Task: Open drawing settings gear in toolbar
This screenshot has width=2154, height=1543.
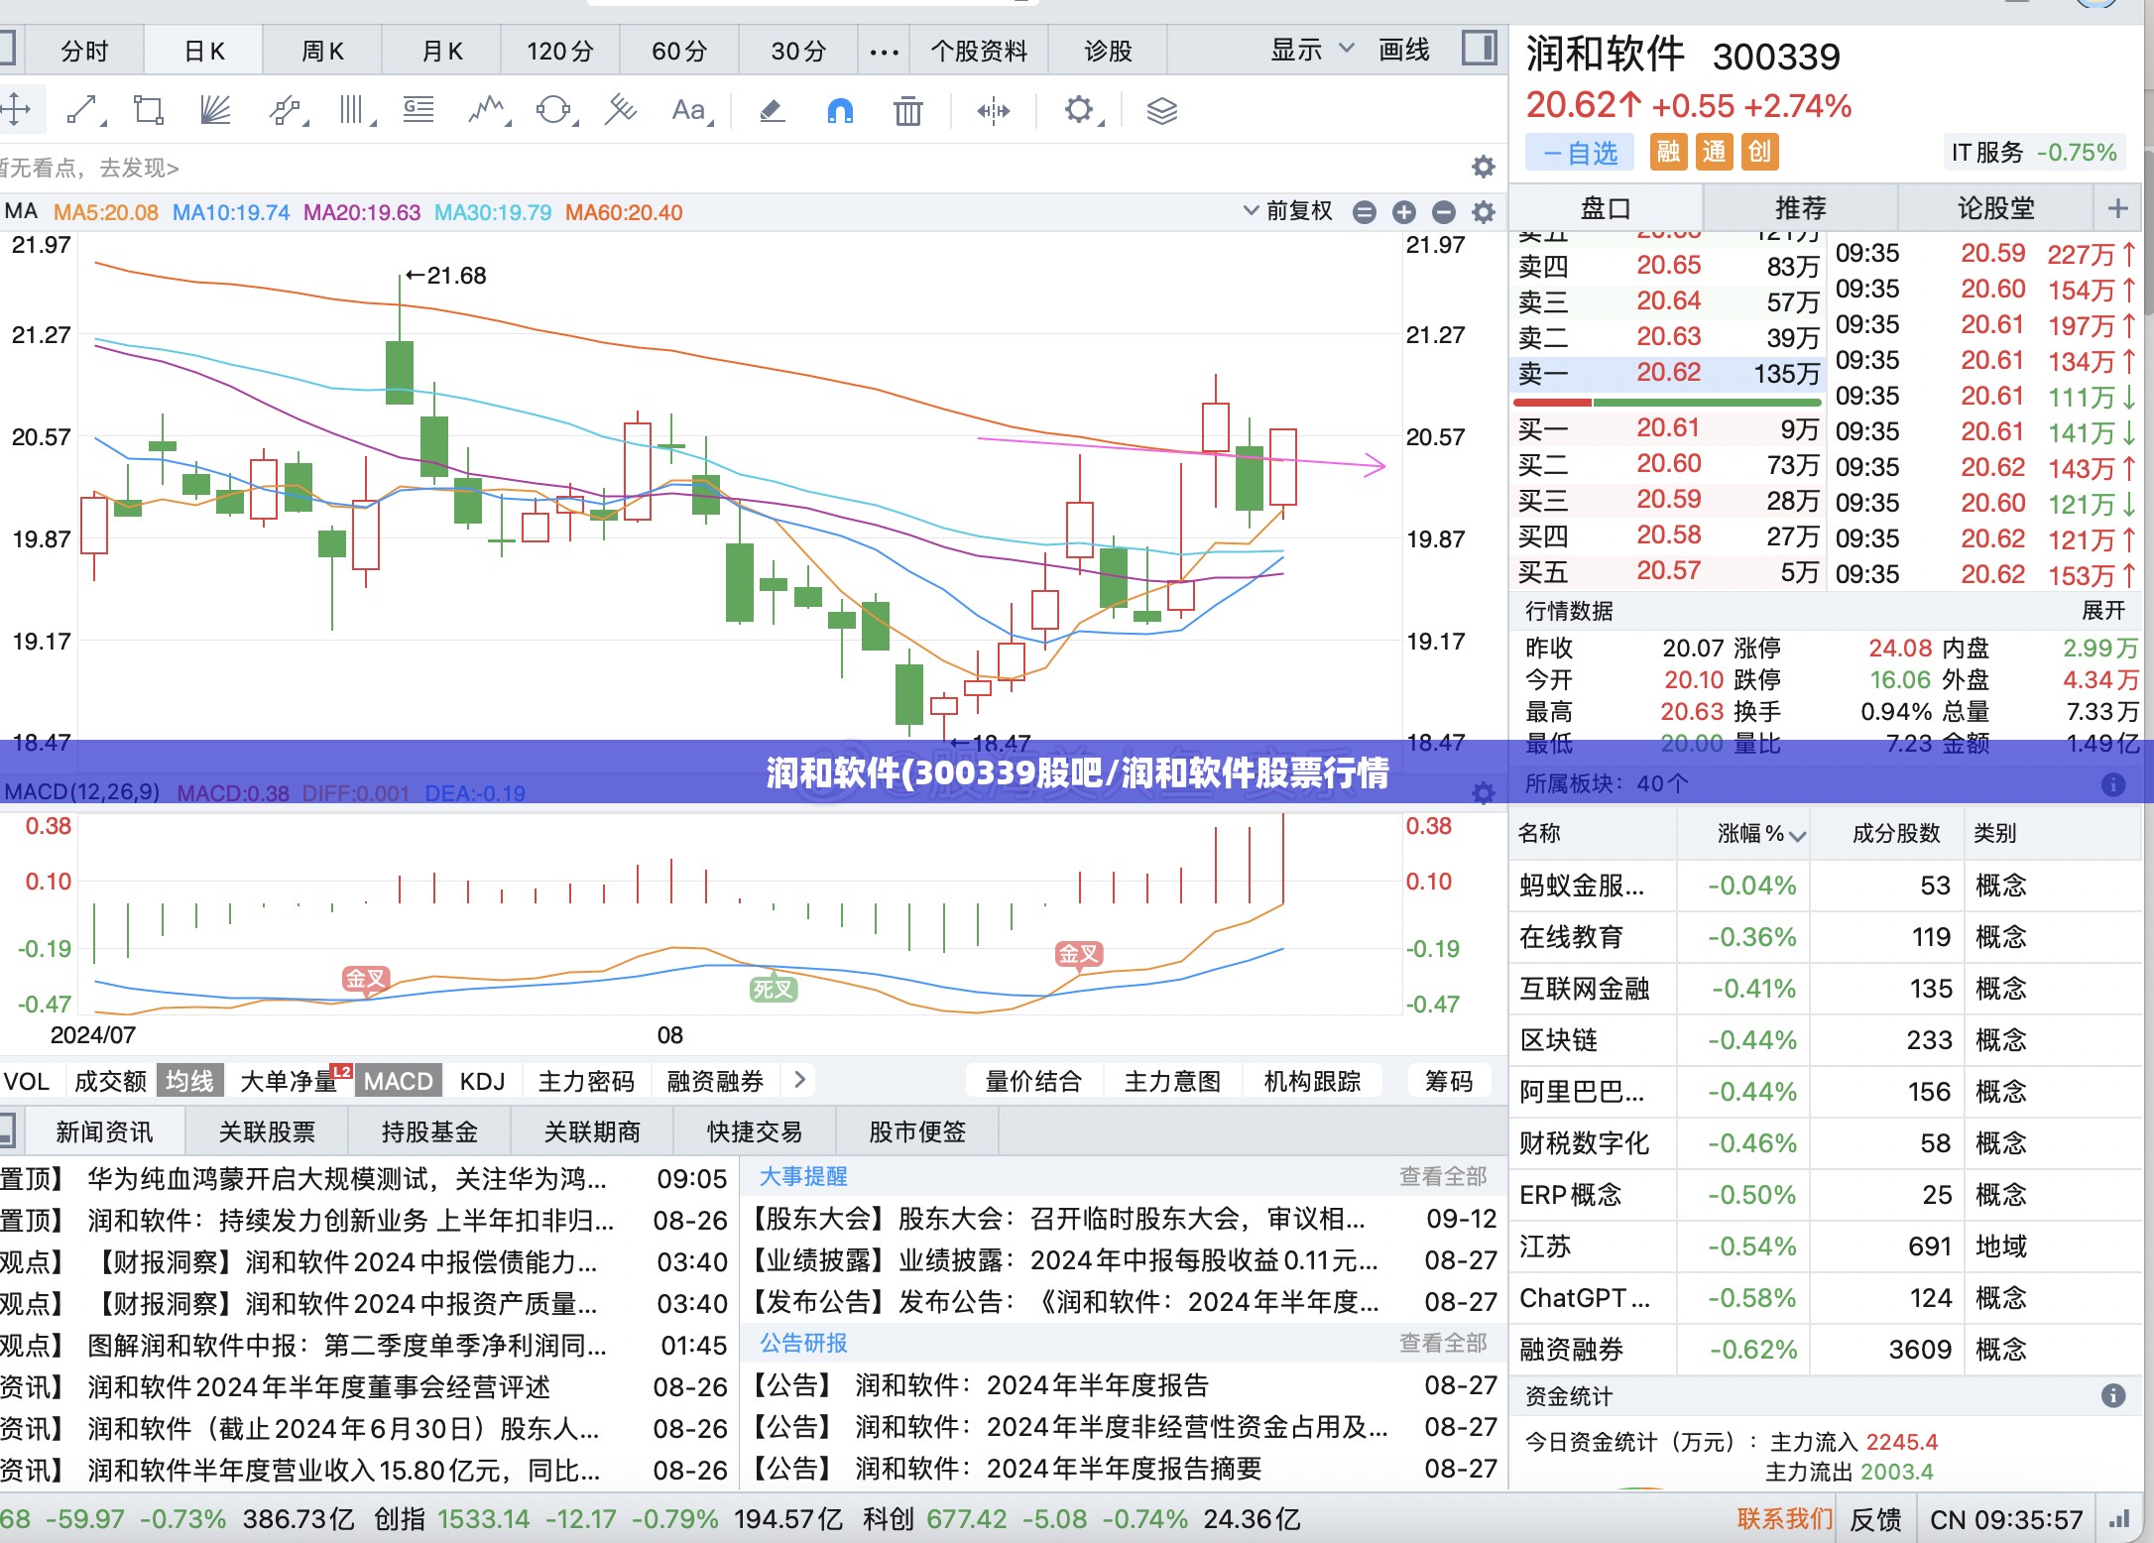Action: pos(1081,110)
